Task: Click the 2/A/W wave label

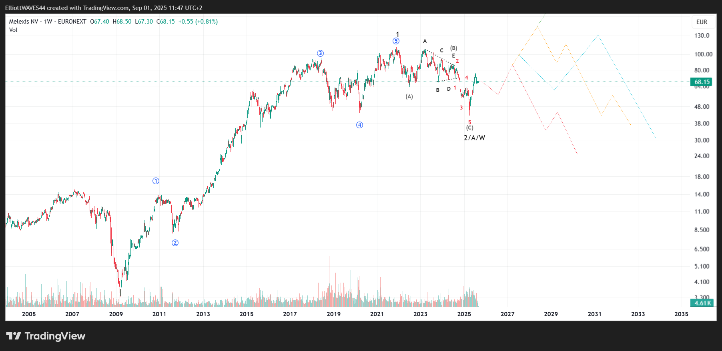Action: tap(474, 138)
